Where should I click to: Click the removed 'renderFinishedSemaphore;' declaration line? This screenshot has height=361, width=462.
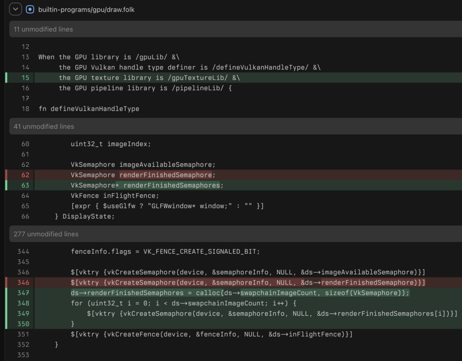click(x=248, y=175)
